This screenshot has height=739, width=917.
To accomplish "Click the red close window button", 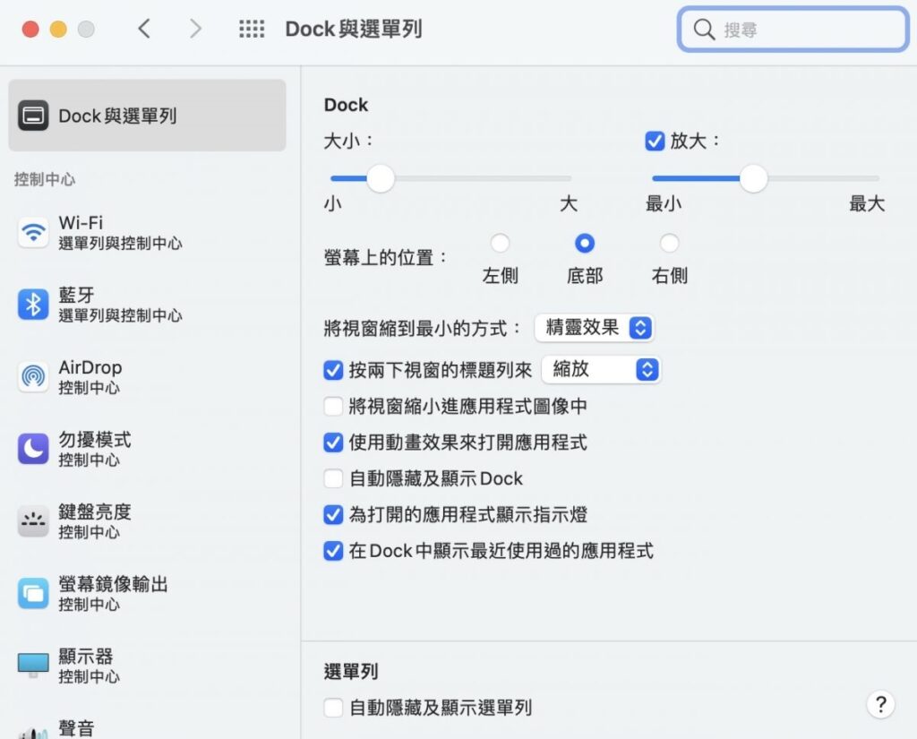I will tap(30, 29).
